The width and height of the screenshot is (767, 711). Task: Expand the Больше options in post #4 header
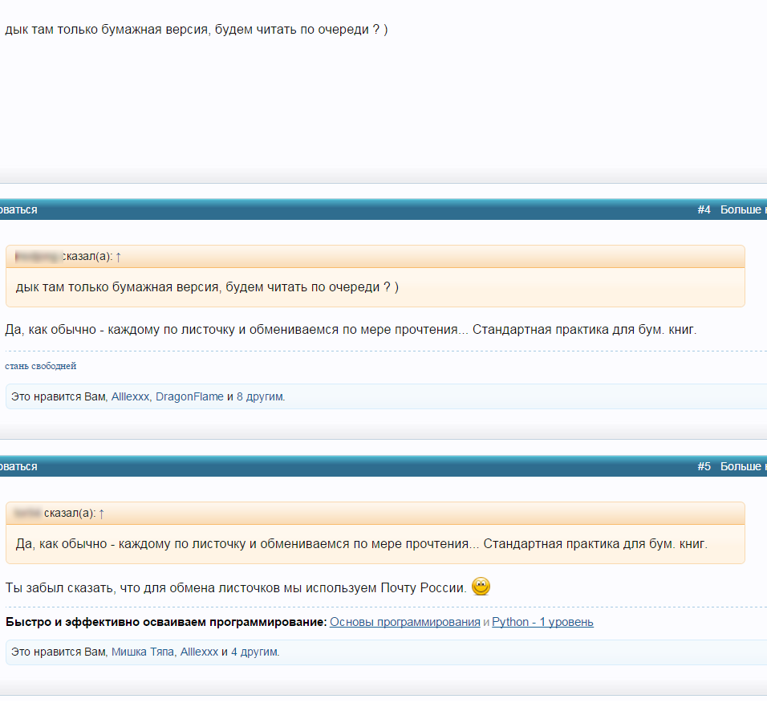[743, 210]
